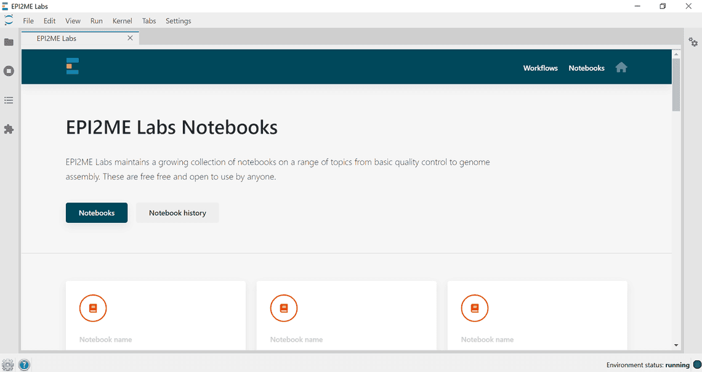Open the Kernel menu
The height and width of the screenshot is (372, 702).
122,21
